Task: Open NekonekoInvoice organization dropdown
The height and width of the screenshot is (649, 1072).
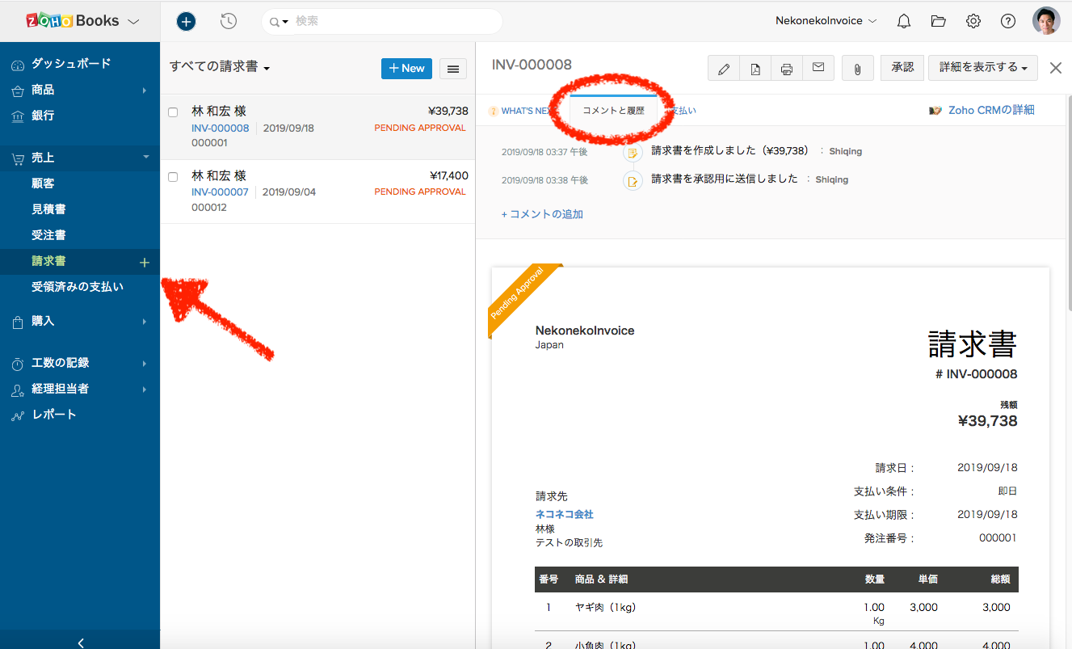Action: (x=826, y=21)
